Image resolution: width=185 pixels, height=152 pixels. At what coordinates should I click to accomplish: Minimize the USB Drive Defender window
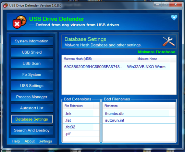(158, 4)
